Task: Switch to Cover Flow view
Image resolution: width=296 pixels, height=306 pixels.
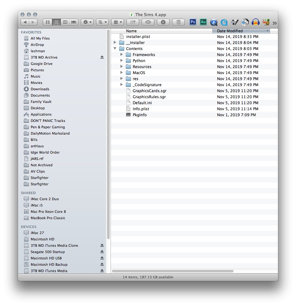Action: pyautogui.click(x=74, y=22)
